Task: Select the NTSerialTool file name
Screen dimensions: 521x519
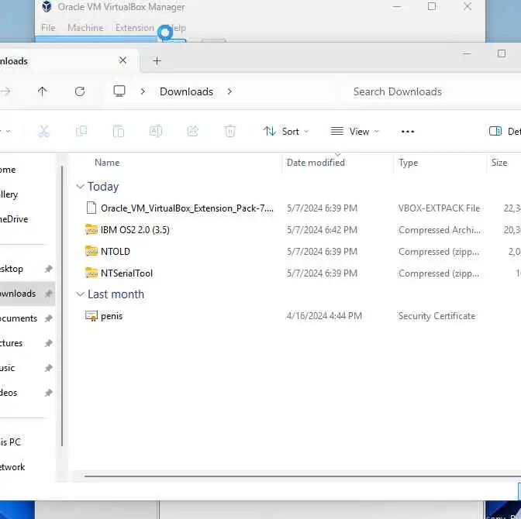Action: click(126, 273)
